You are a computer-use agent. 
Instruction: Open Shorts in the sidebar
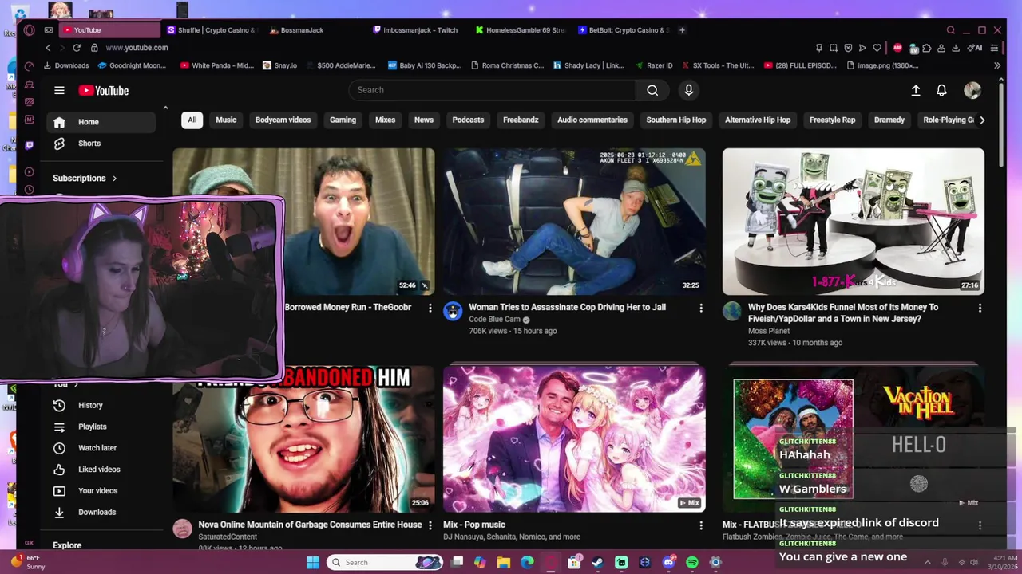[100, 143]
